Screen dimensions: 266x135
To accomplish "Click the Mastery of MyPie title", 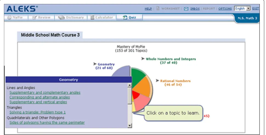I will point(131,47).
